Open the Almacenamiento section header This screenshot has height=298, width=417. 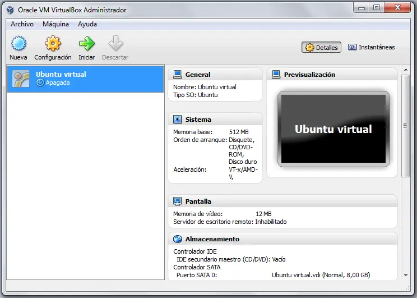[283, 239]
